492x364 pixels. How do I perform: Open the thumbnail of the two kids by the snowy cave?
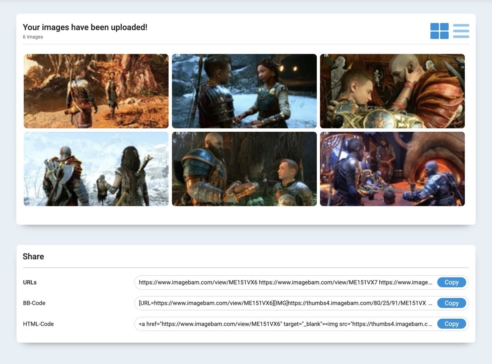point(244,91)
